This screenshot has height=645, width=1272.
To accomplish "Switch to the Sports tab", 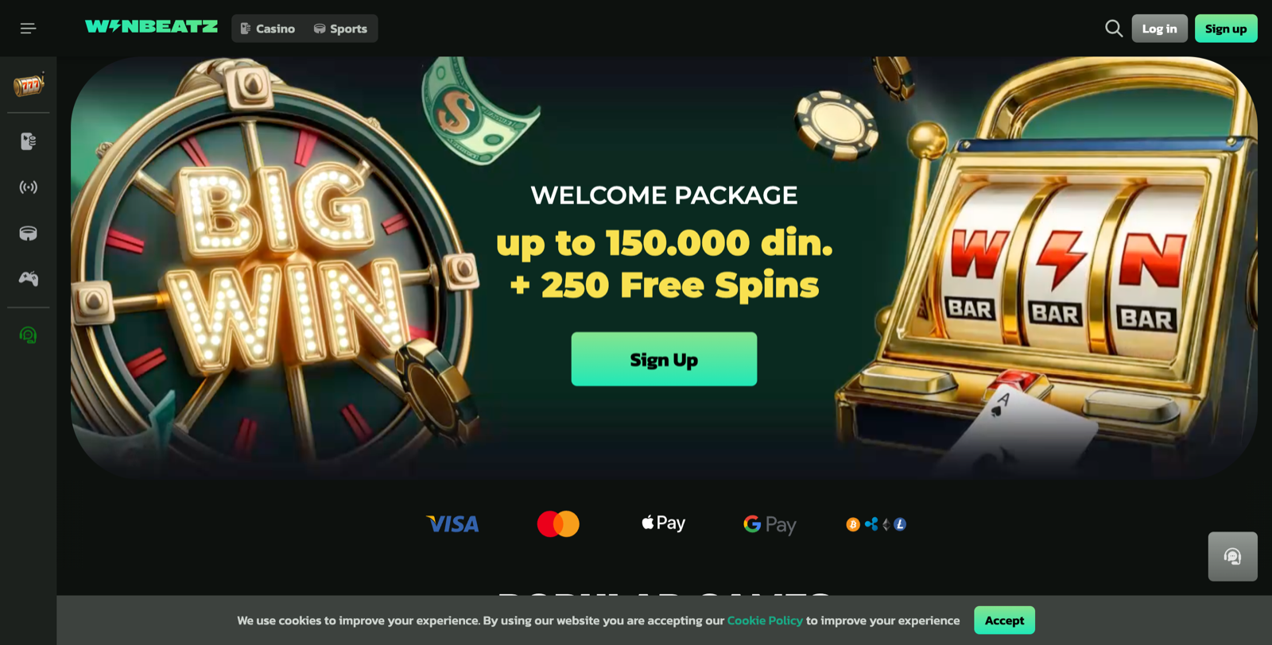I will click(340, 29).
